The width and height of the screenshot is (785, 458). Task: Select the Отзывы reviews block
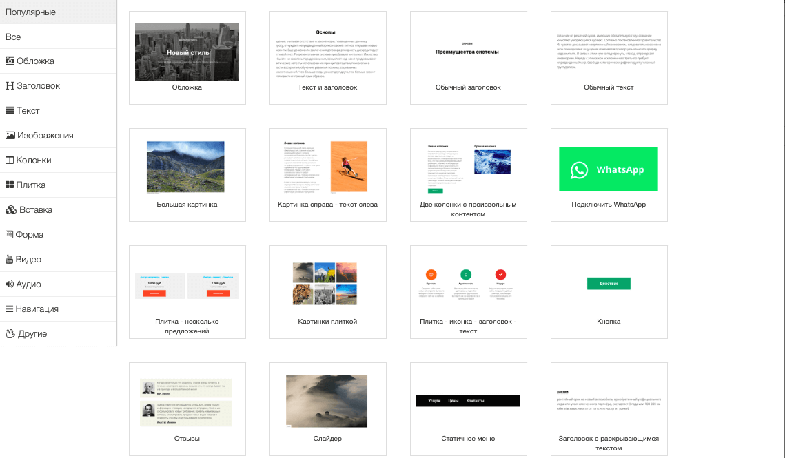point(187,410)
